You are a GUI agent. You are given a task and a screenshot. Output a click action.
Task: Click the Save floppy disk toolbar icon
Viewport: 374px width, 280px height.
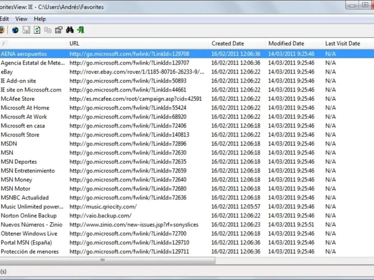coord(26,30)
